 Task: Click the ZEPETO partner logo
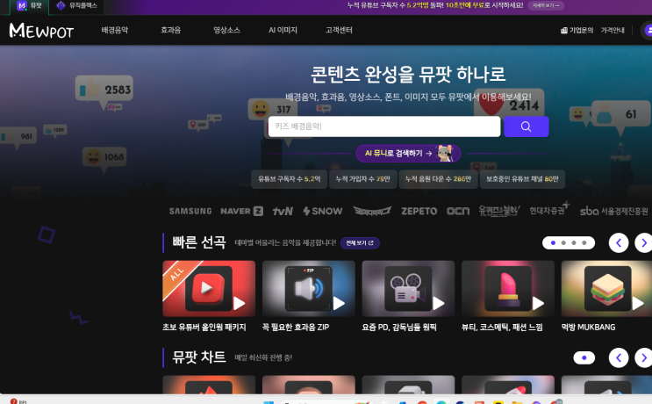[419, 212]
